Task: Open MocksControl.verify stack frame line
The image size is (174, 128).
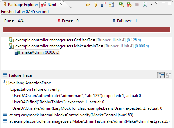Action: pyautogui.click(x=71, y=115)
